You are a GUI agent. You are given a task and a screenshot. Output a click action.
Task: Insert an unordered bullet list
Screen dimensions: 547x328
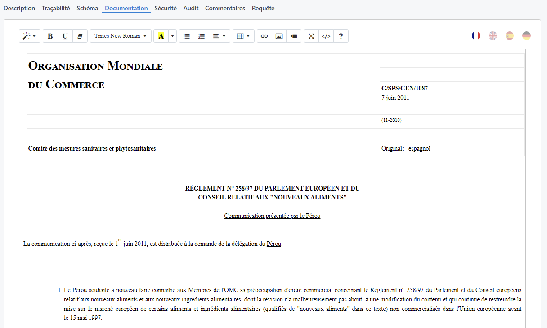point(187,36)
